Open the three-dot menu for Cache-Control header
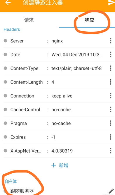 click(x=111, y=110)
